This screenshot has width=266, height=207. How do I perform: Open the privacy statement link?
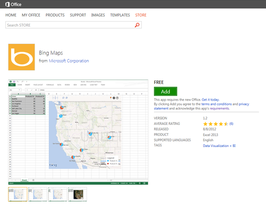click(202, 106)
